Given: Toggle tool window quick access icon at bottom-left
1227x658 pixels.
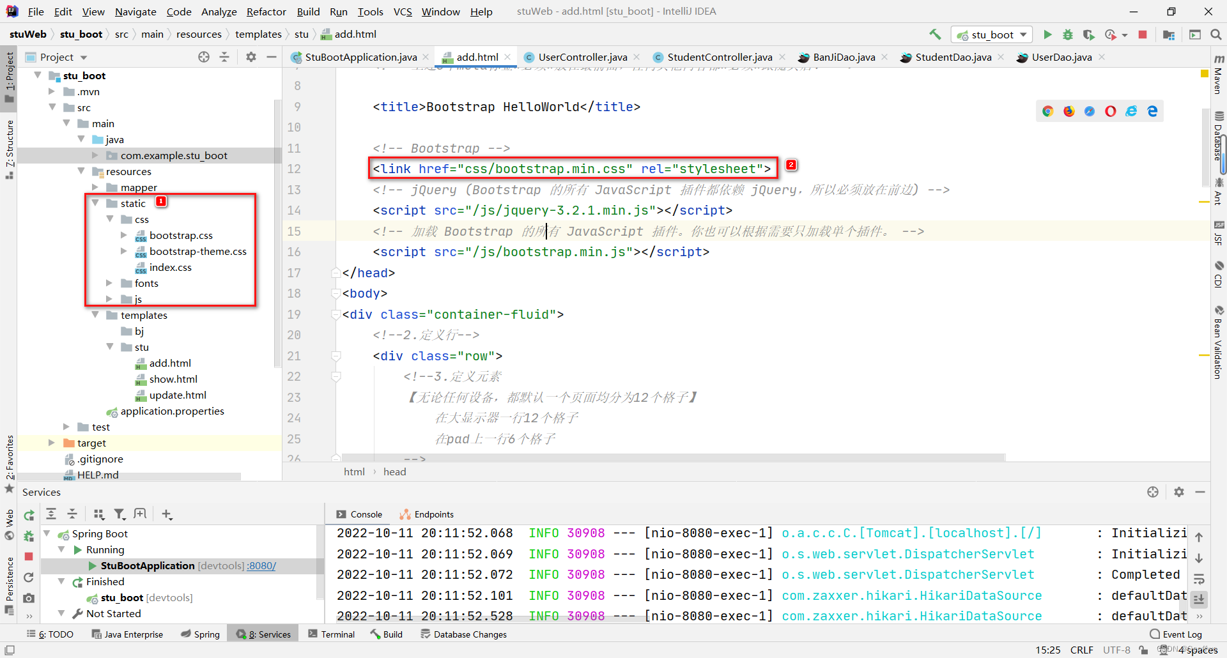Looking at the screenshot, I should point(9,650).
